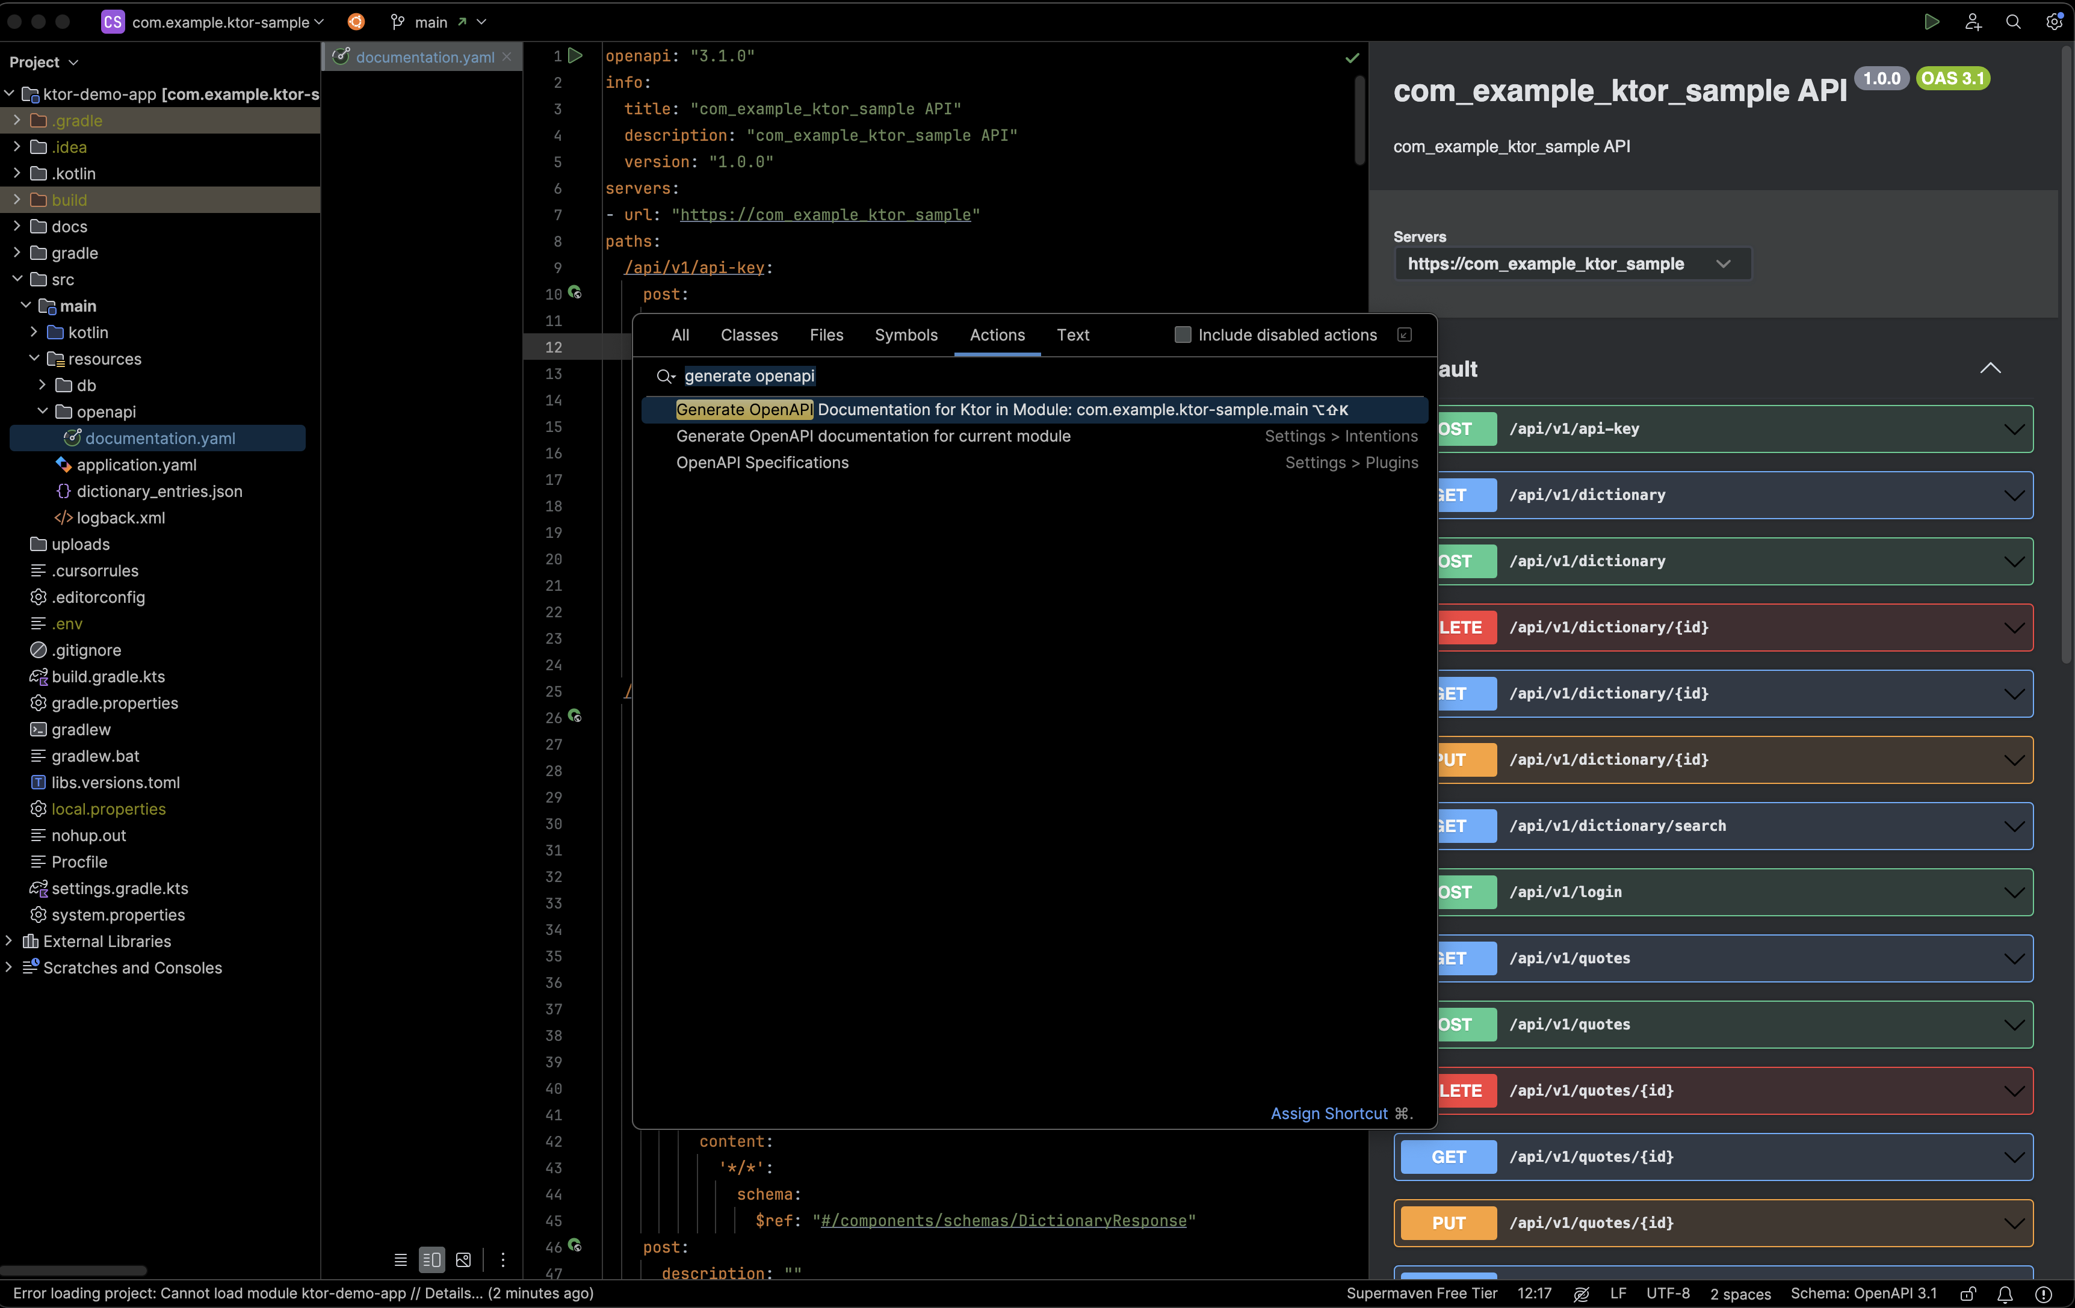Select the build.gradle.kts file
This screenshot has width=2075, height=1308.
tap(108, 676)
